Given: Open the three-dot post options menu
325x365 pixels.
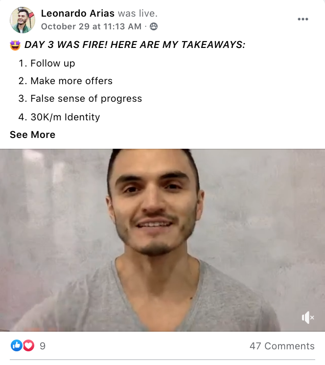Looking at the screenshot, I should pyautogui.click(x=303, y=19).
